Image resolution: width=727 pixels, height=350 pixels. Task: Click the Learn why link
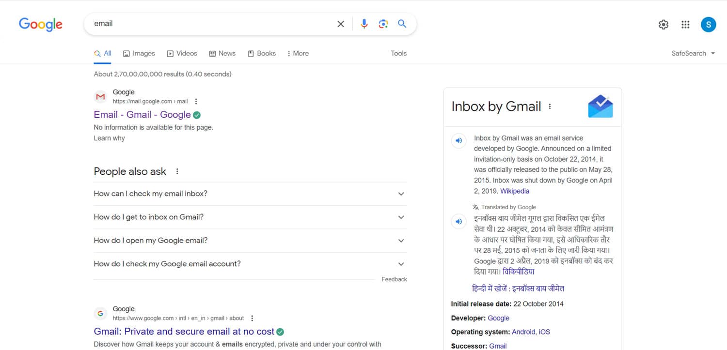coord(109,138)
